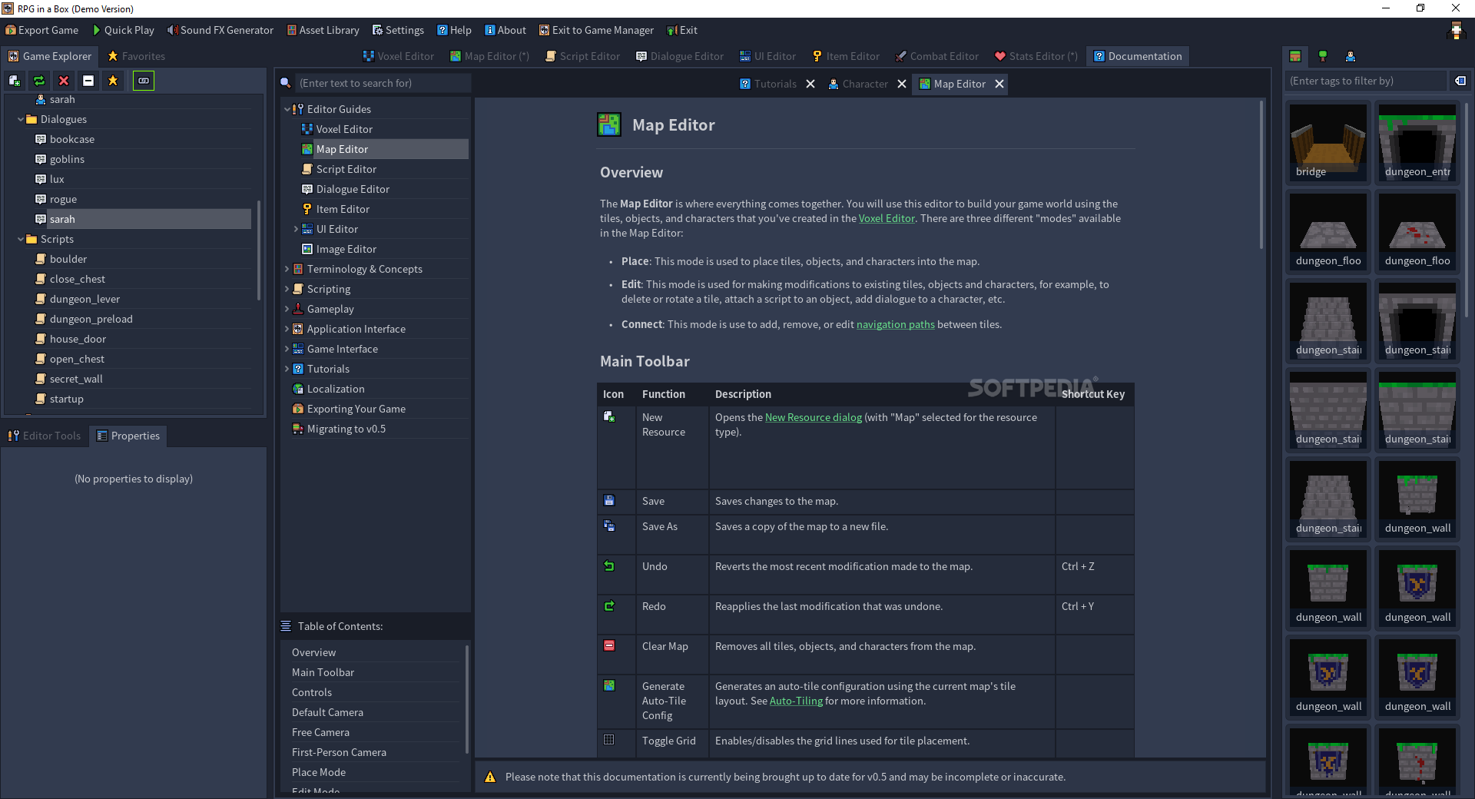This screenshot has width=1475, height=799.
Task: Click the documentation search magnifier icon
Action: pos(286,83)
